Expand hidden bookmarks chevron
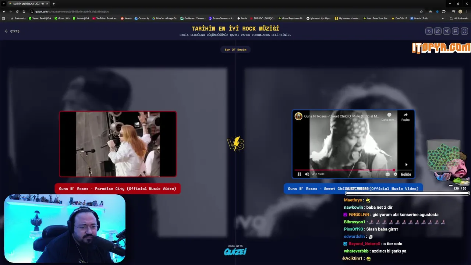Viewport: 471px width, 265px height. pyautogui.click(x=442, y=18)
